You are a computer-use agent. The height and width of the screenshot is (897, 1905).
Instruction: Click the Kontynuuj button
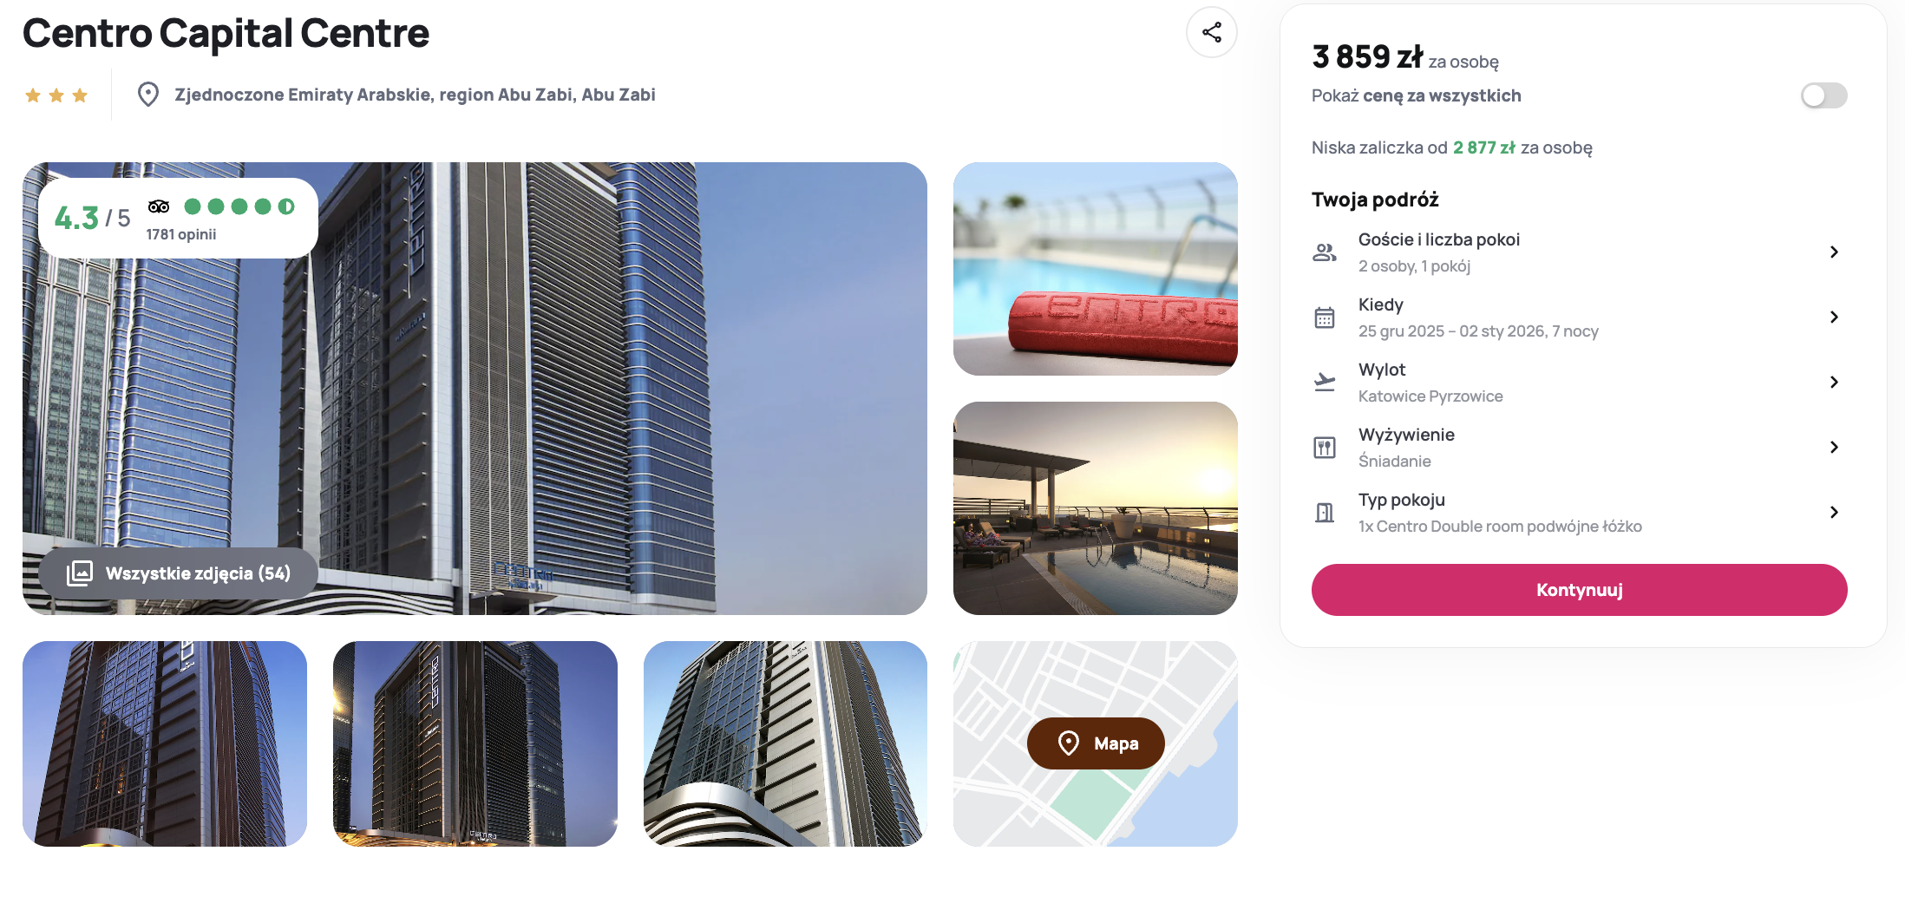point(1579,590)
